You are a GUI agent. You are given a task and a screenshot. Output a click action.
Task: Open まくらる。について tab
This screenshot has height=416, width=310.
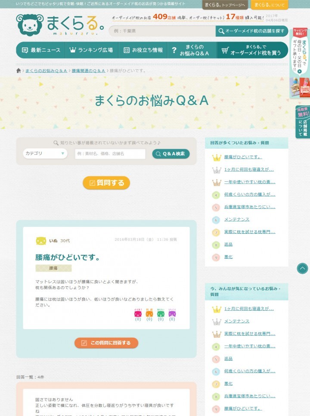[x=270, y=5]
